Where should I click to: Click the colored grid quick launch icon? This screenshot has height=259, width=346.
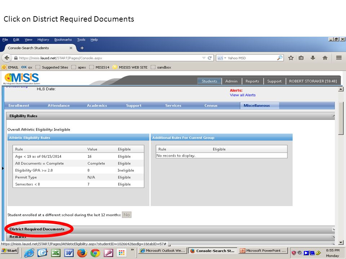point(121,253)
